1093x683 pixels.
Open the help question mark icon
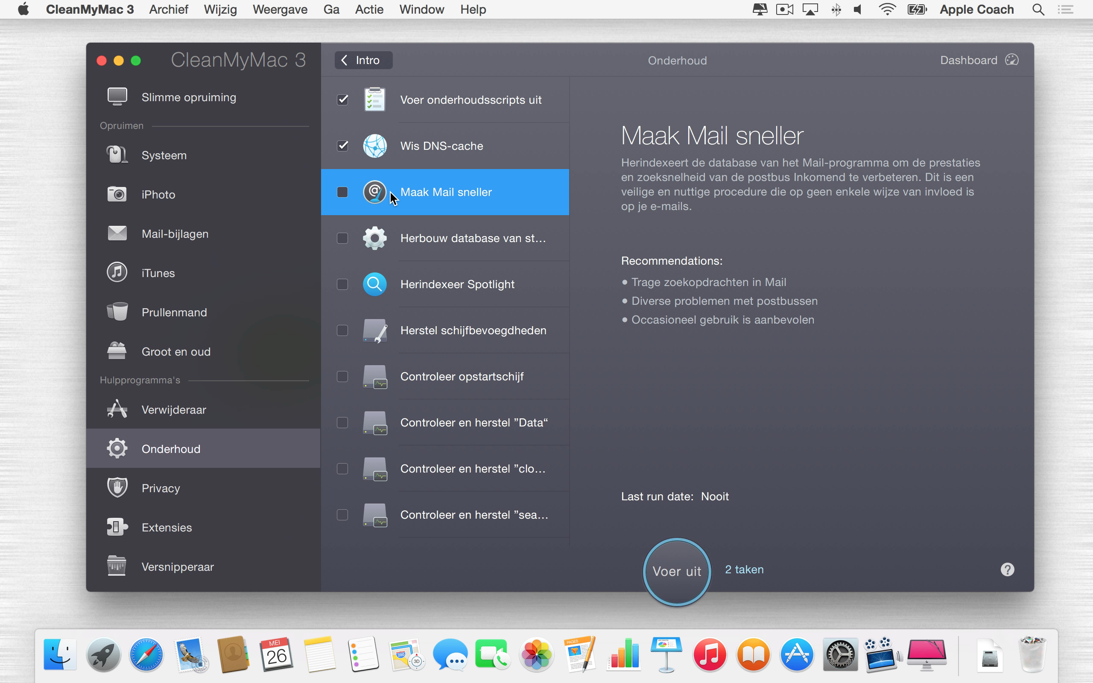tap(1007, 569)
